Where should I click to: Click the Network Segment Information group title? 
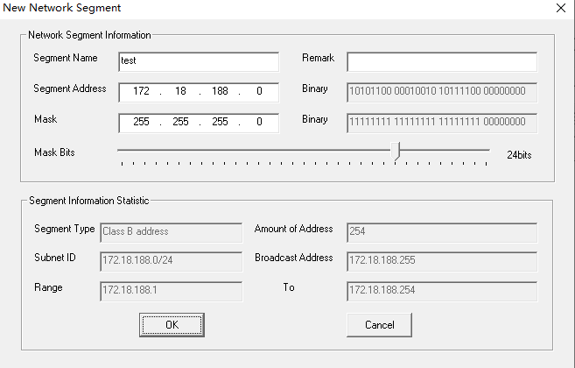pyautogui.click(x=89, y=35)
